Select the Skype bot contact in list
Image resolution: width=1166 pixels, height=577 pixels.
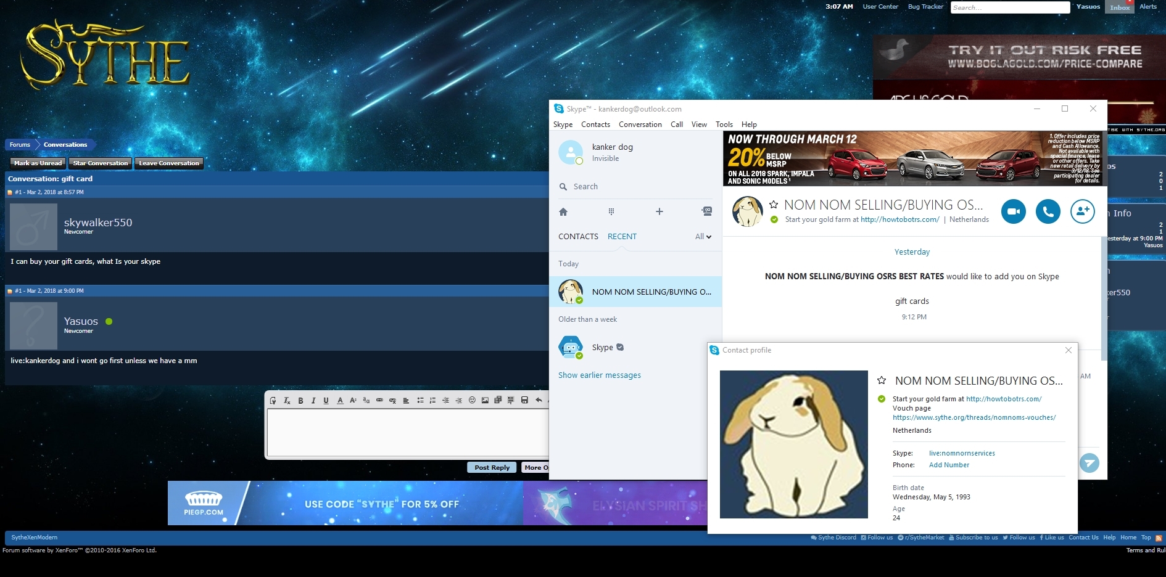click(635, 347)
